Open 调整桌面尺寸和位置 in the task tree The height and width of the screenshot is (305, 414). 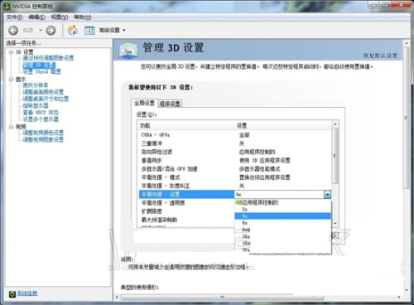click(46, 99)
